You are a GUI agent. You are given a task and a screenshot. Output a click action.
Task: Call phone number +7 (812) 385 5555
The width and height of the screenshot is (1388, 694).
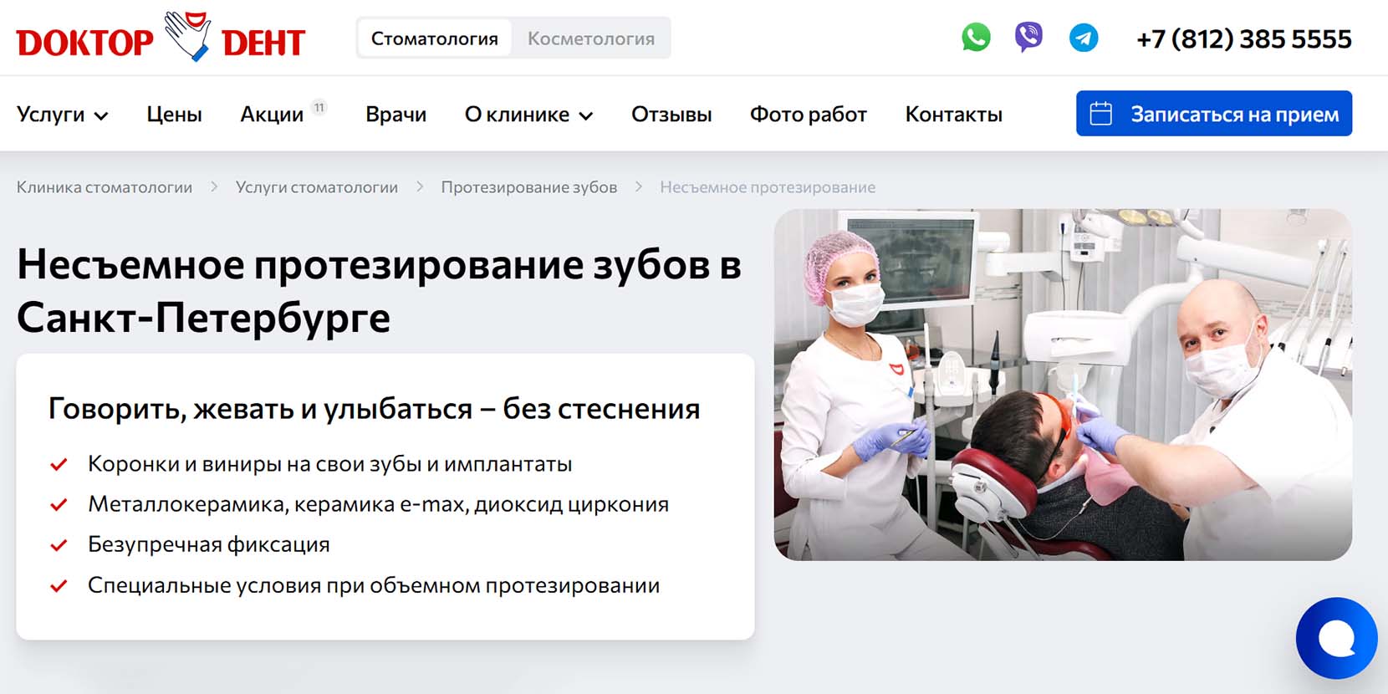click(x=1243, y=38)
